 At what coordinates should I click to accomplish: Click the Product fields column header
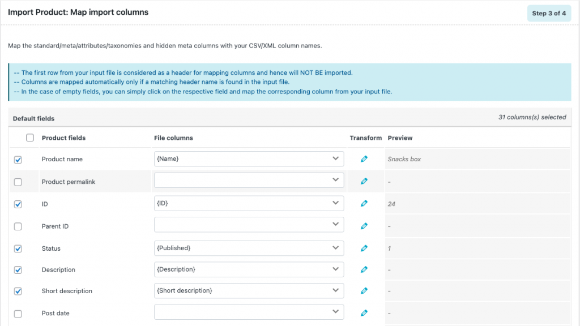click(x=63, y=138)
